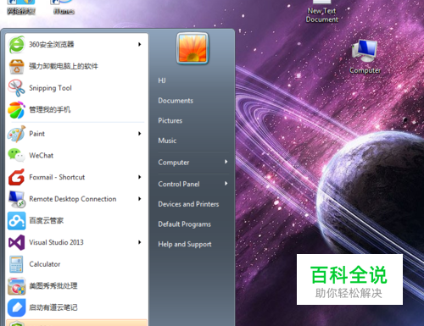Click the user account flower picture
The image size is (424, 326).
192,48
